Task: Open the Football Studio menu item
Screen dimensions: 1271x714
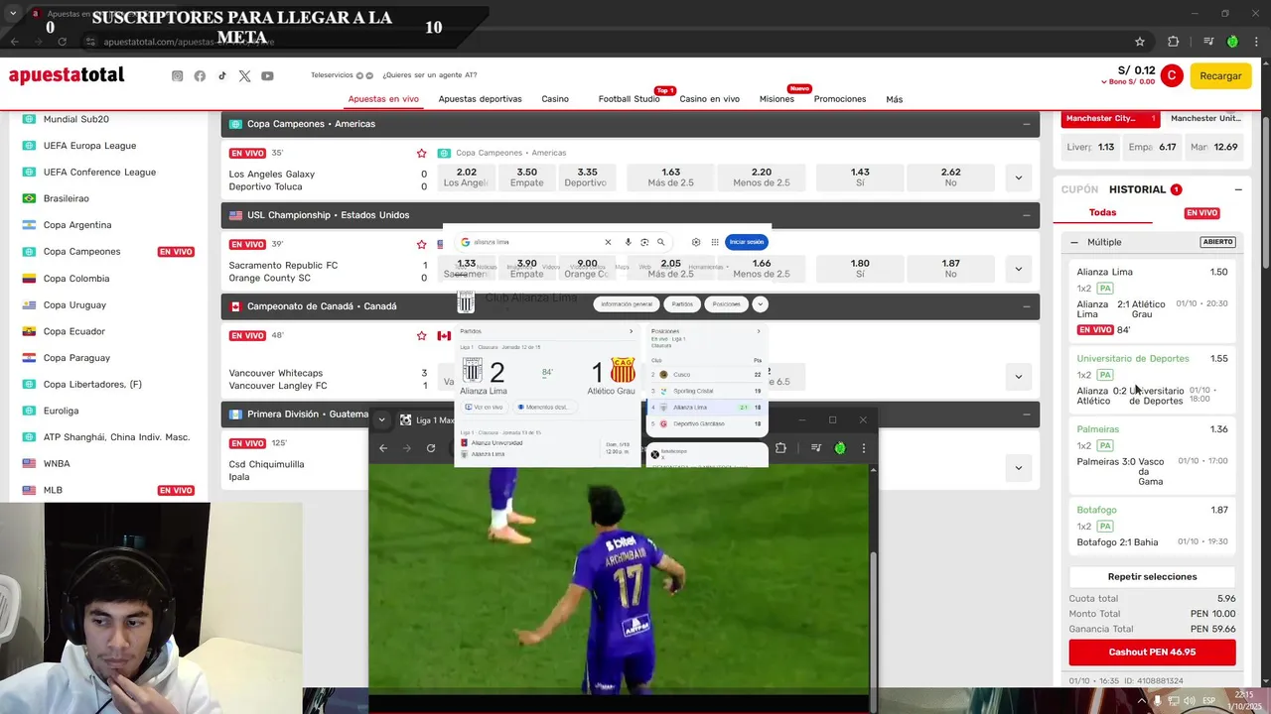Action: (x=629, y=99)
